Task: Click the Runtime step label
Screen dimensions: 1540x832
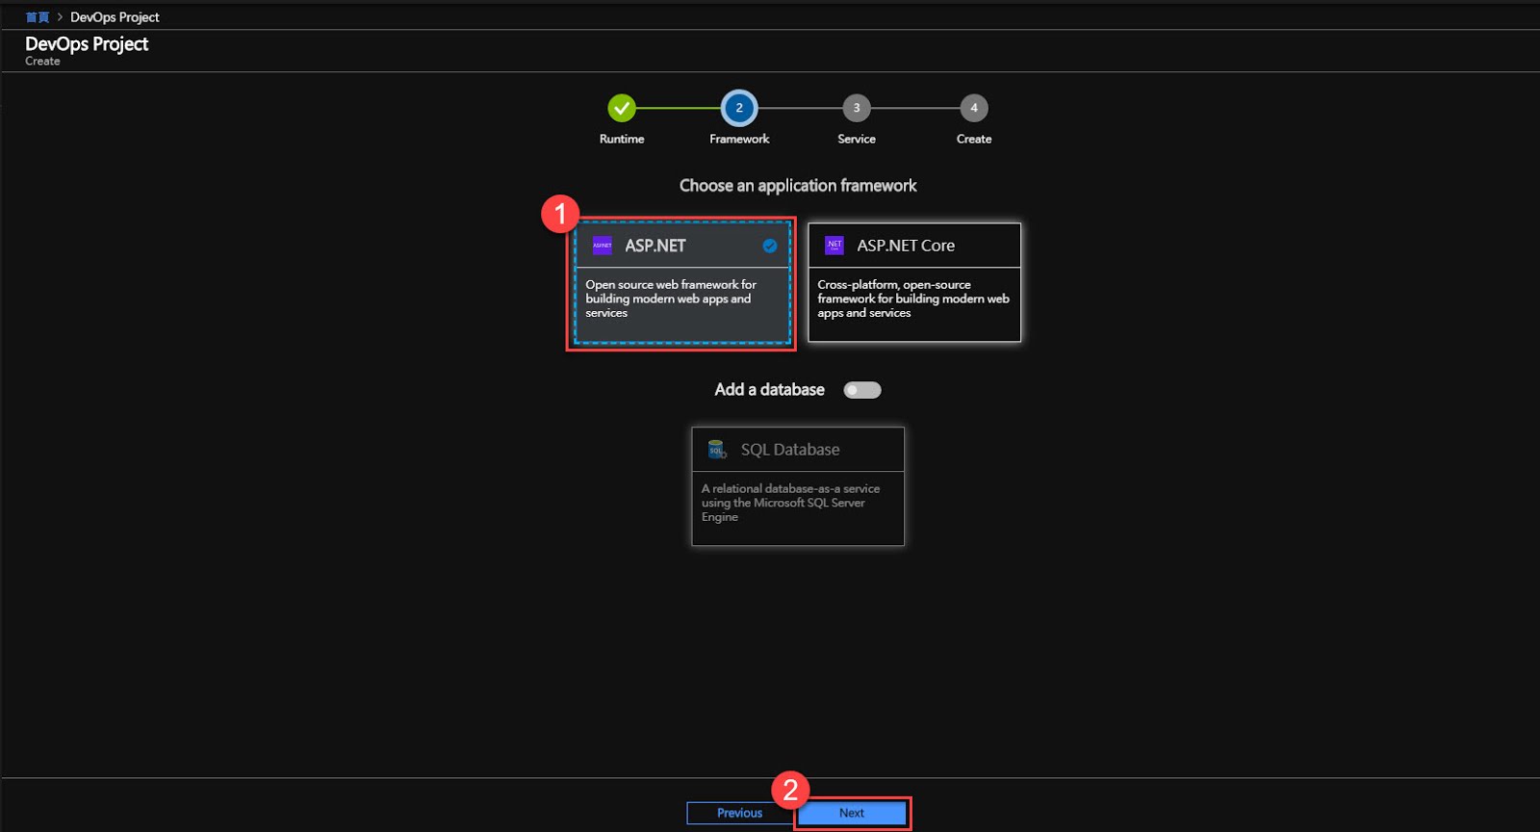Action: point(622,139)
